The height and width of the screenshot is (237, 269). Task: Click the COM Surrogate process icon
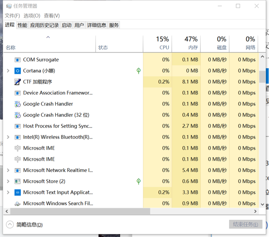point(17,60)
